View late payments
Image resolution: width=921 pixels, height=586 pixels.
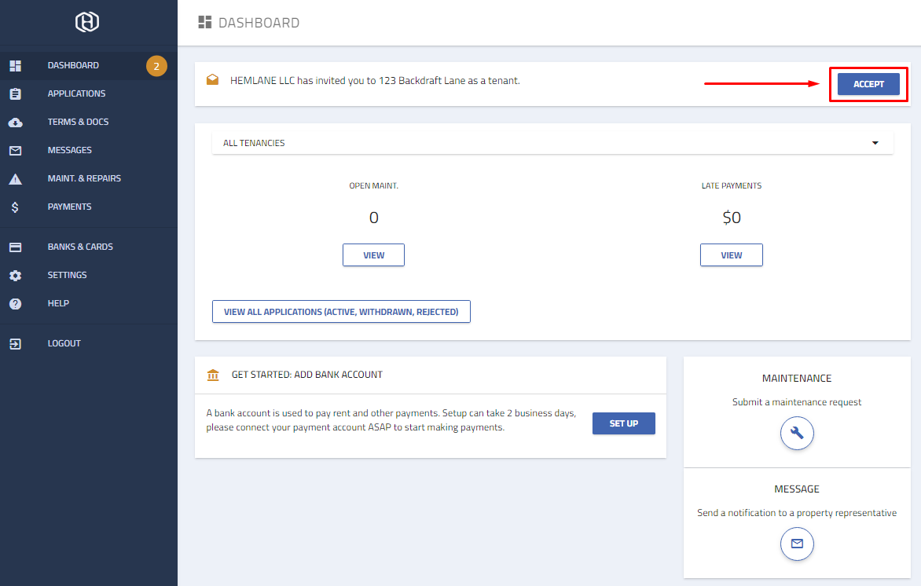pos(731,255)
